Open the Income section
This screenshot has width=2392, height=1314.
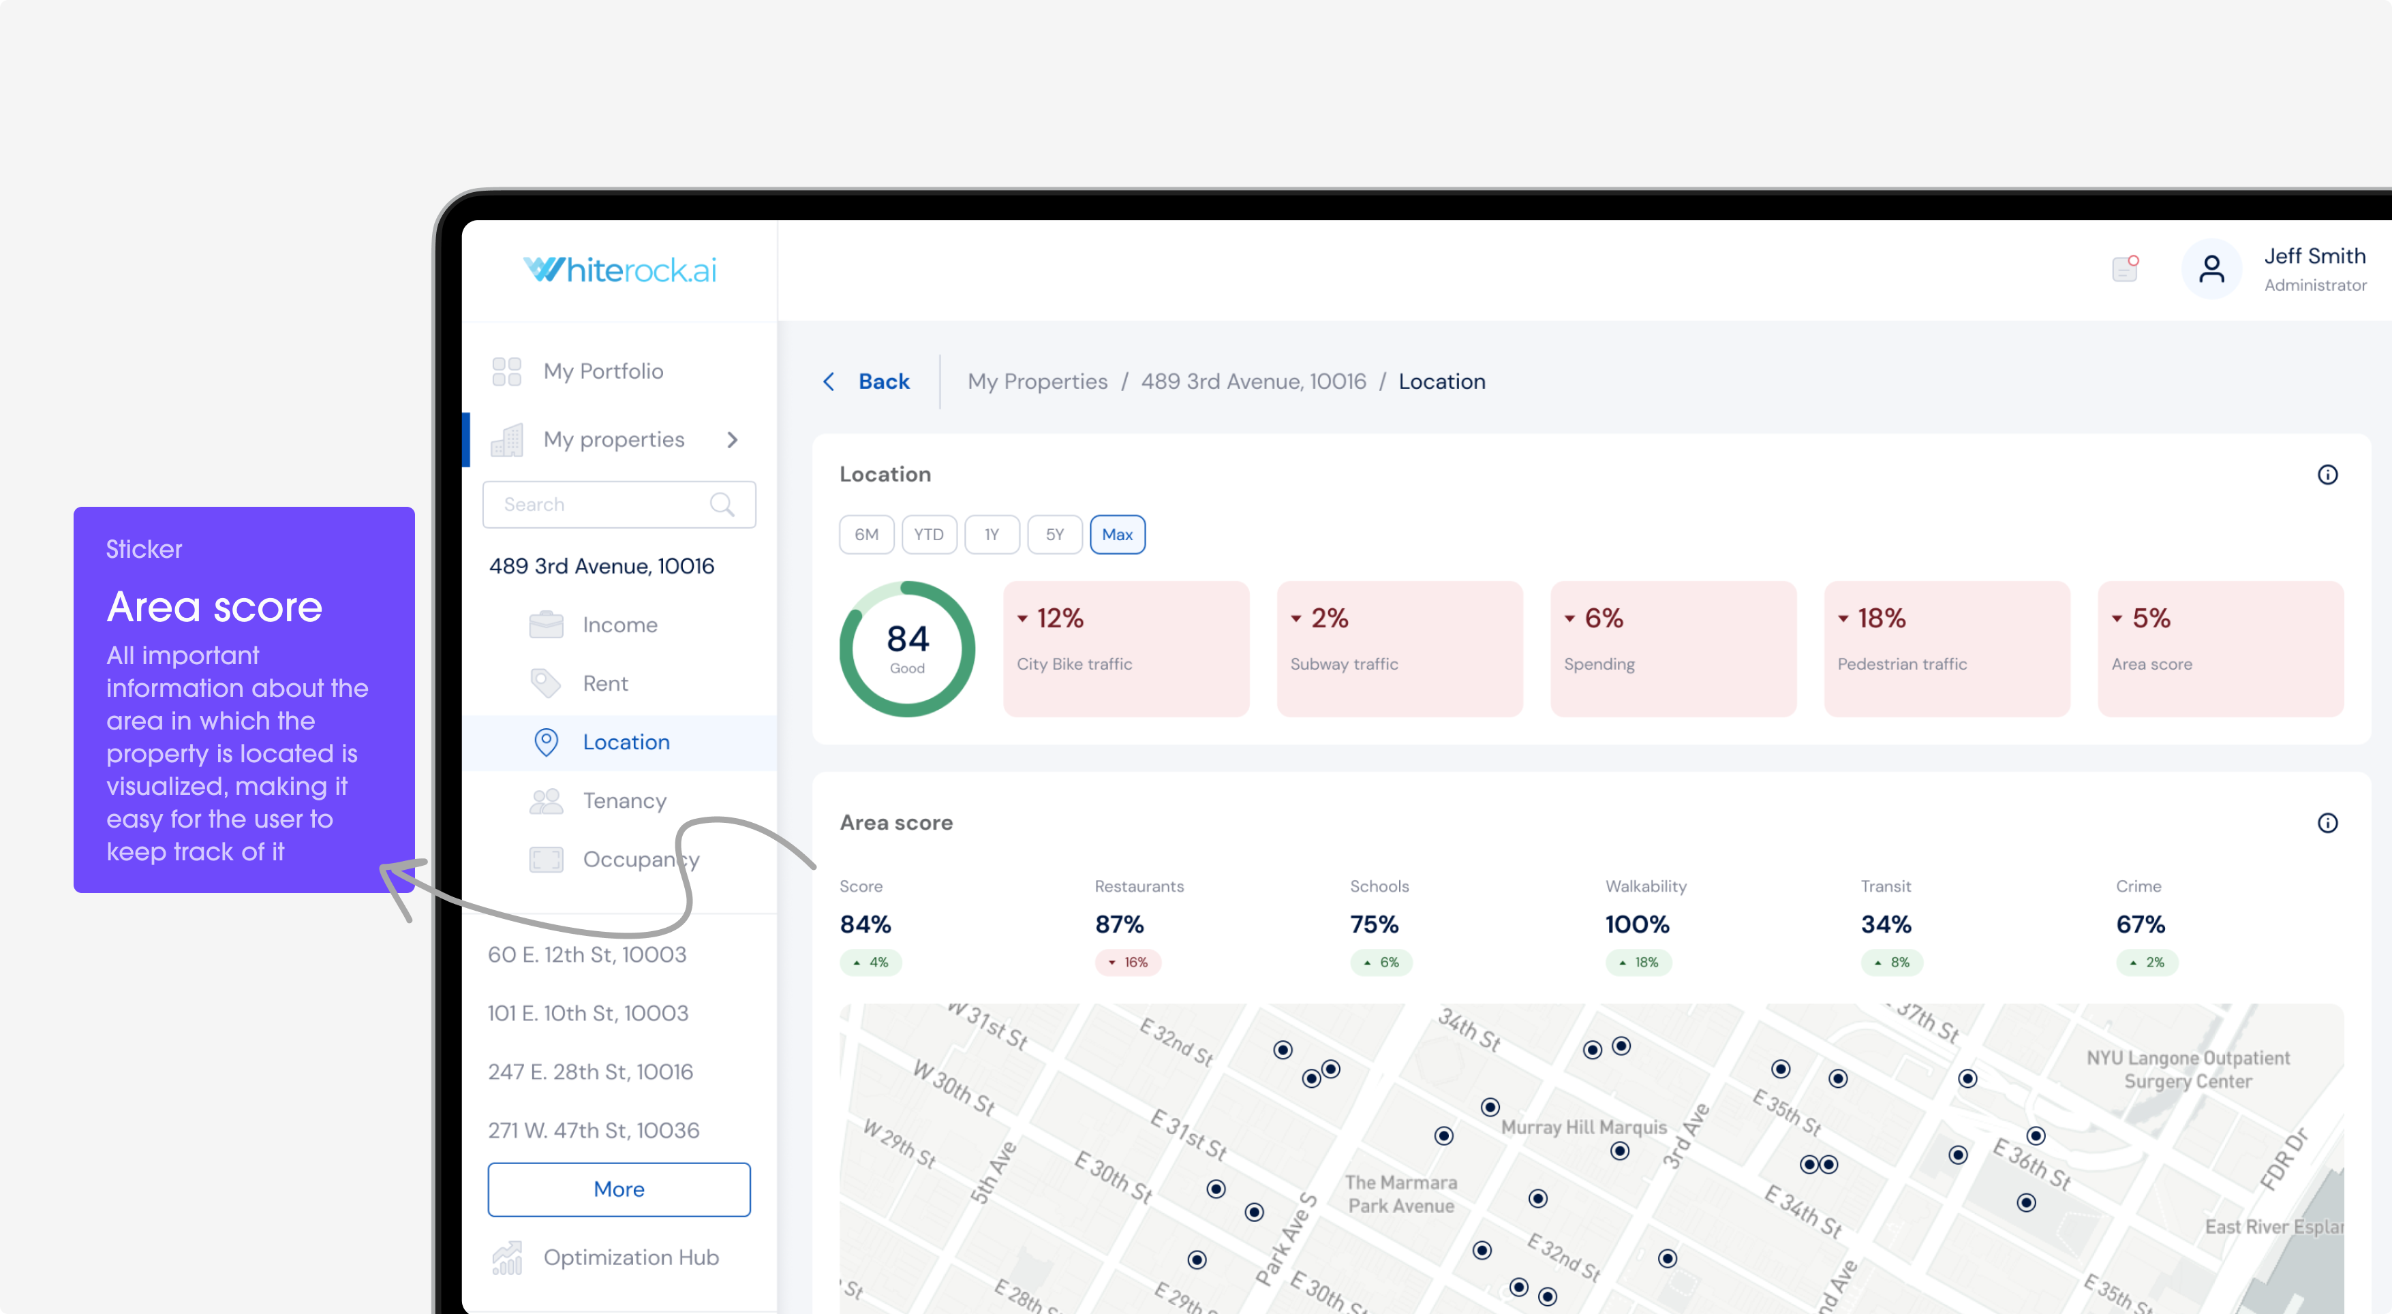pos(619,625)
